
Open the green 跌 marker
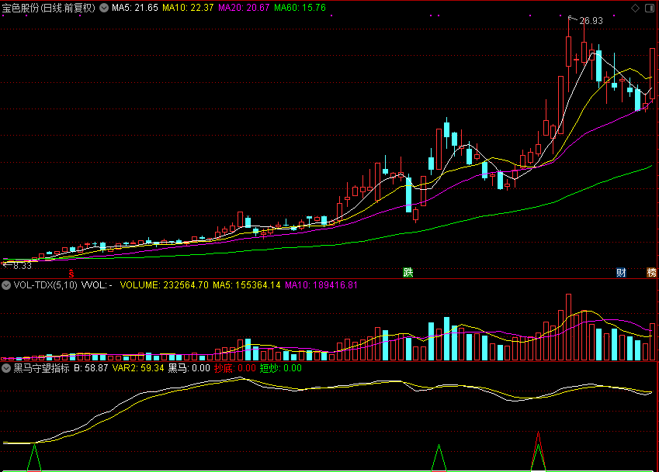tap(408, 272)
